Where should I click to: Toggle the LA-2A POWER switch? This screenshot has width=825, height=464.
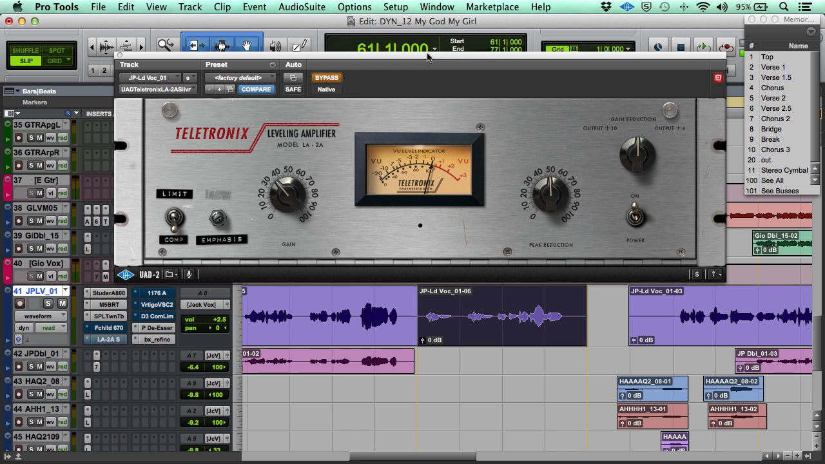[636, 214]
